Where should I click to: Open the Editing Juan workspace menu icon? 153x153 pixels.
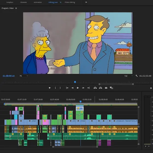tap(61, 2)
